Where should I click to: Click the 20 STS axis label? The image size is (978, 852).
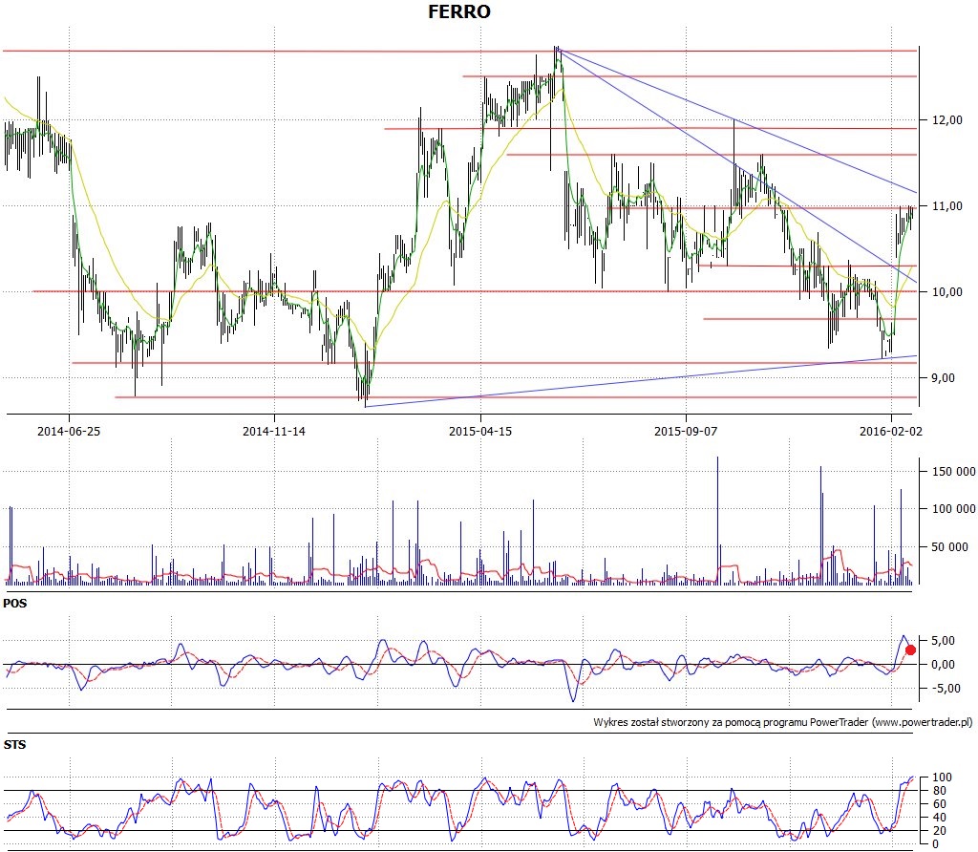(939, 831)
